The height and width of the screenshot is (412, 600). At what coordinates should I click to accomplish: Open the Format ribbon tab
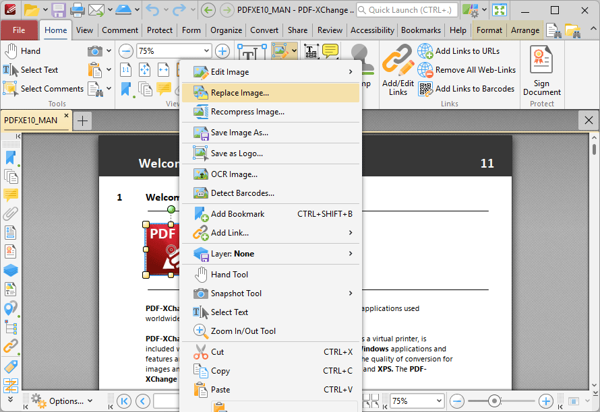489,30
